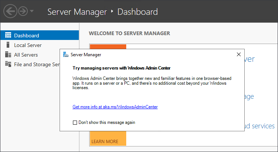This screenshot has width=278, height=152.
Task: Click the File and Storage Services icon
Action: 8,64
